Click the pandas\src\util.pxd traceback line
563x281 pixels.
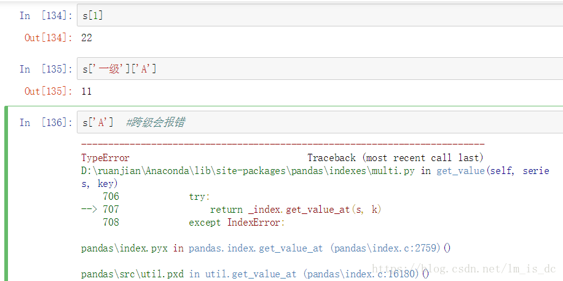(255, 274)
